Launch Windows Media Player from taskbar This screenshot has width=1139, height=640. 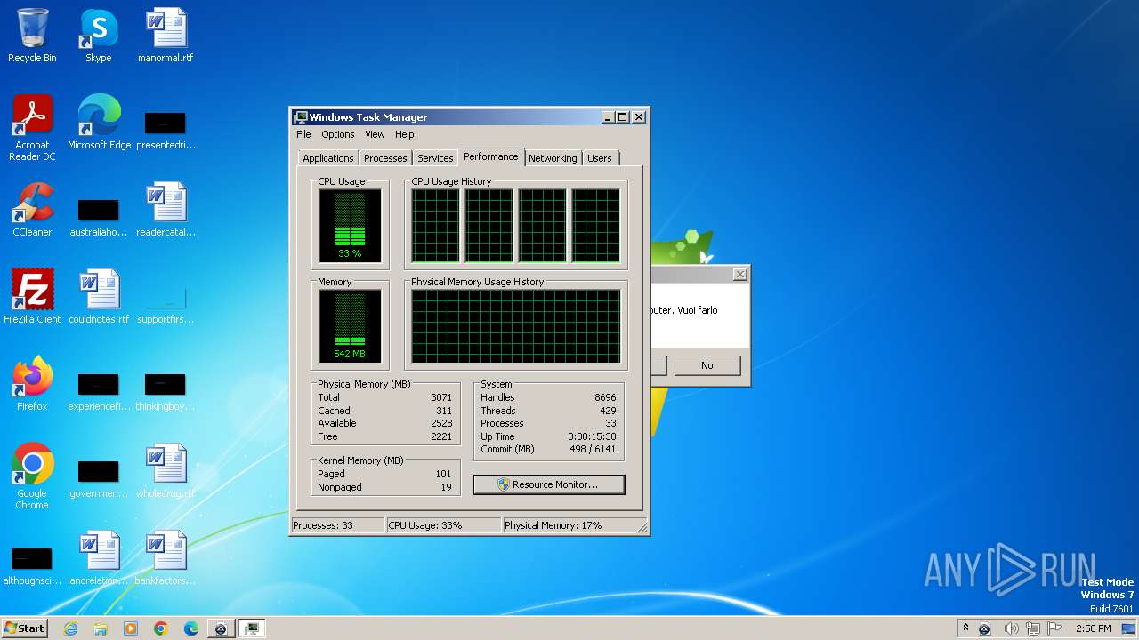(x=131, y=628)
